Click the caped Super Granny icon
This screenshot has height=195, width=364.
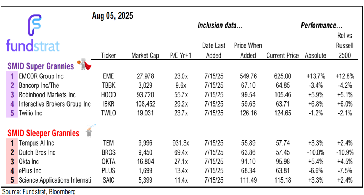click(x=84, y=64)
